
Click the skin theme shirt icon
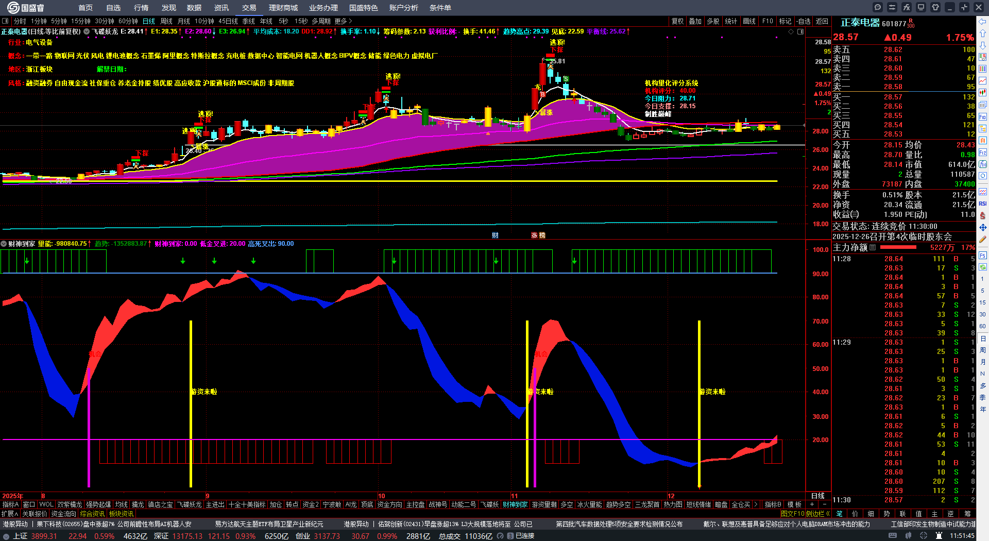click(x=935, y=7)
